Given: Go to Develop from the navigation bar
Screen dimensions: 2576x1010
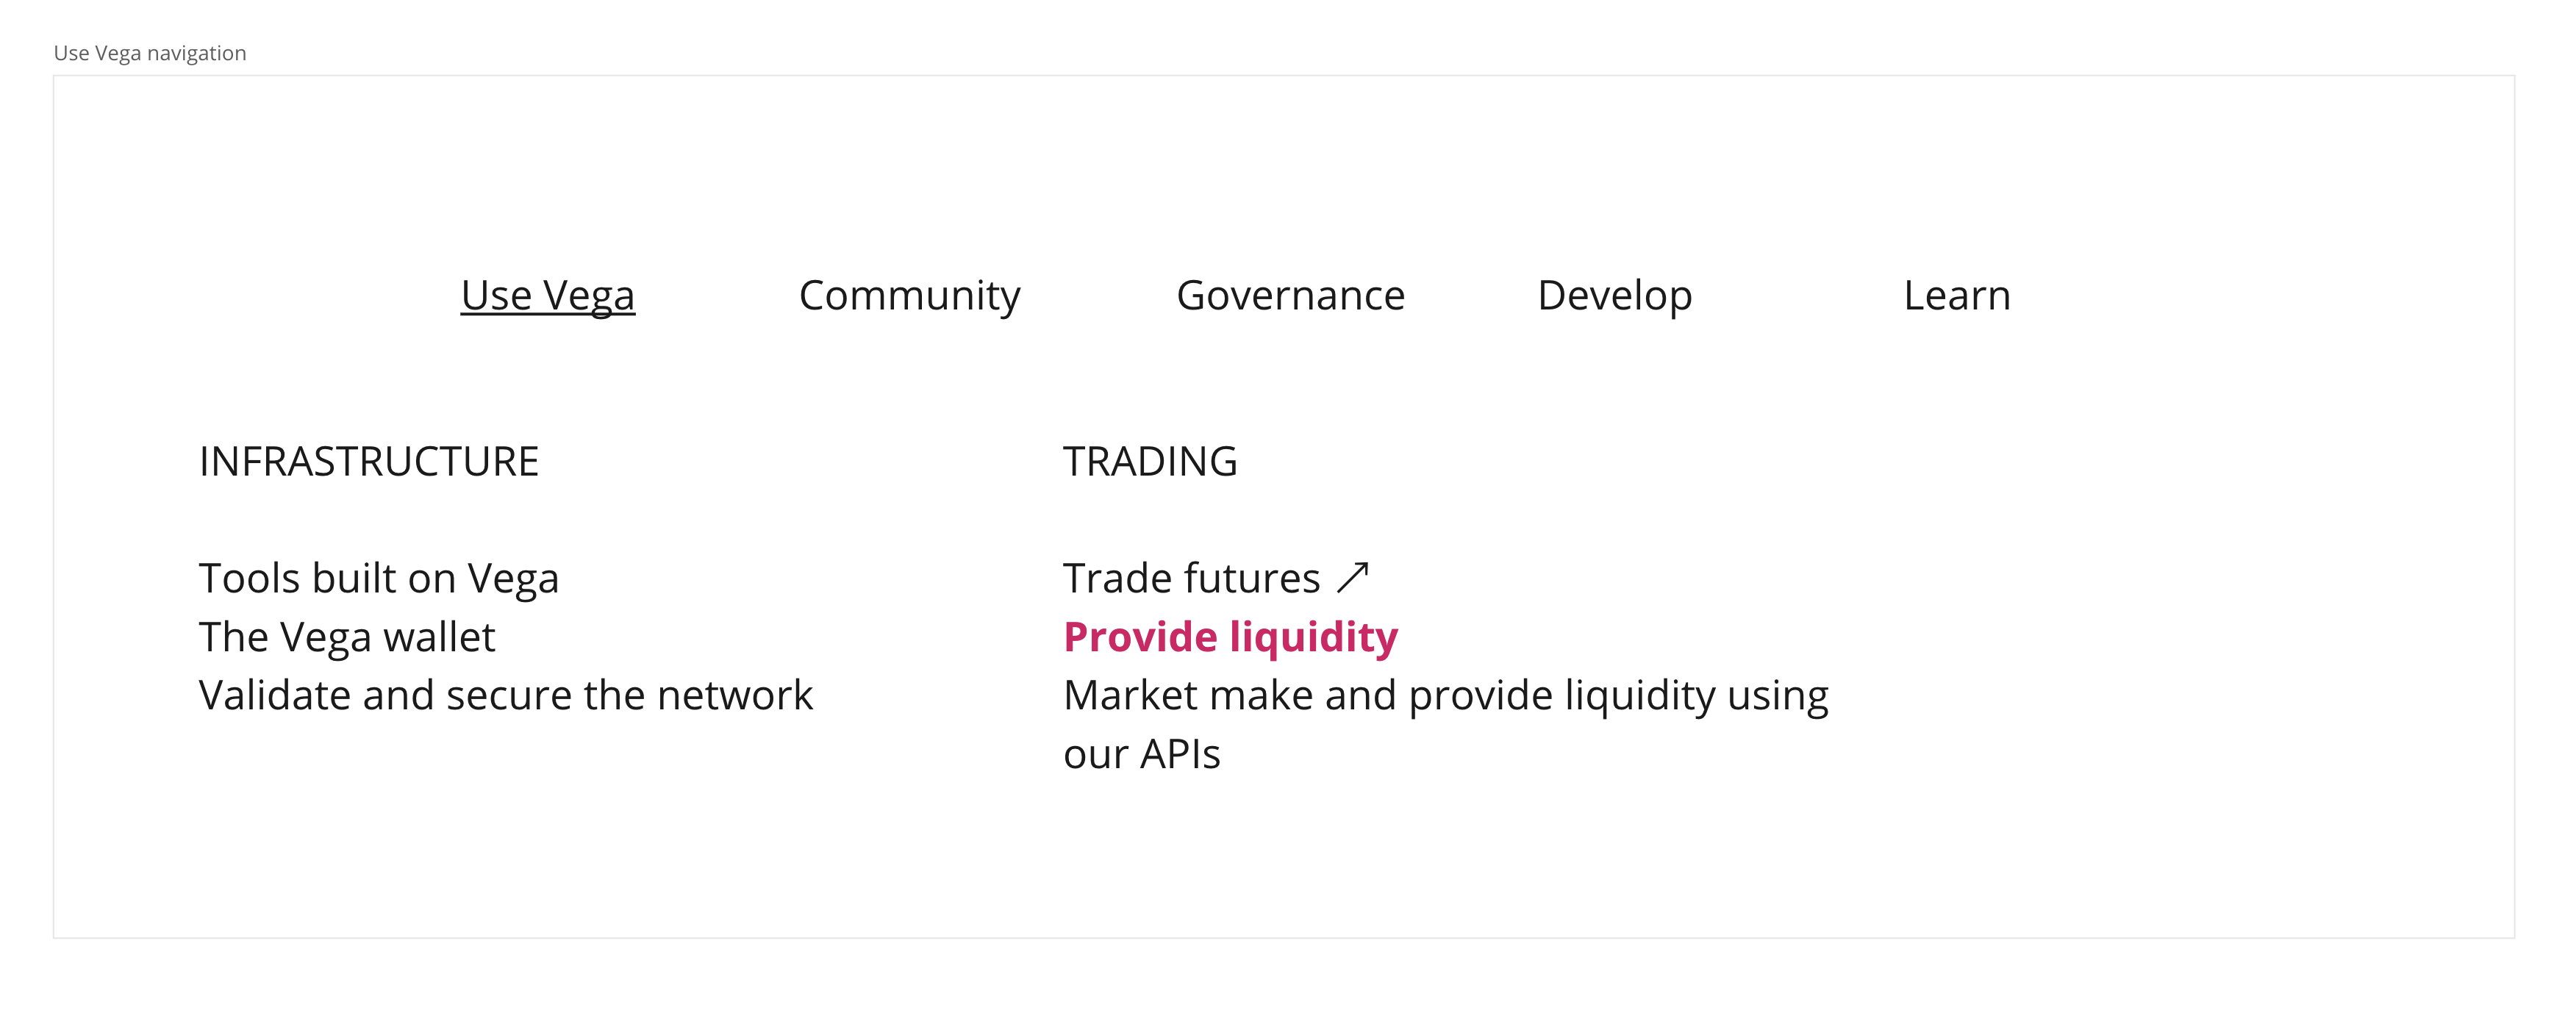Looking at the screenshot, I should point(1614,295).
